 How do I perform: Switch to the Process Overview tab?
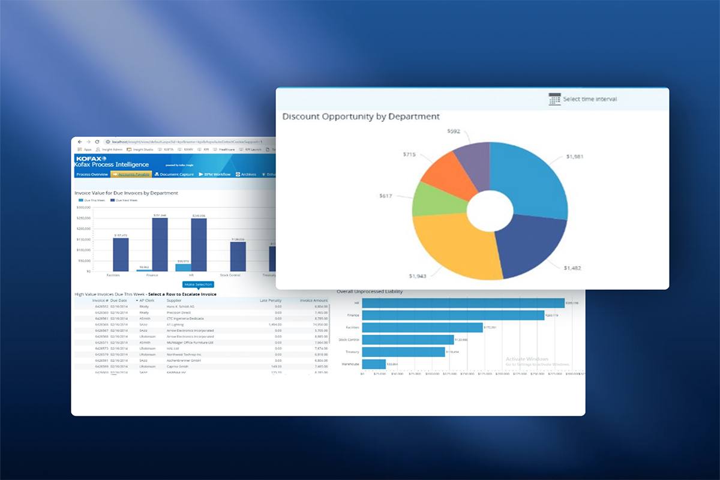pos(92,174)
